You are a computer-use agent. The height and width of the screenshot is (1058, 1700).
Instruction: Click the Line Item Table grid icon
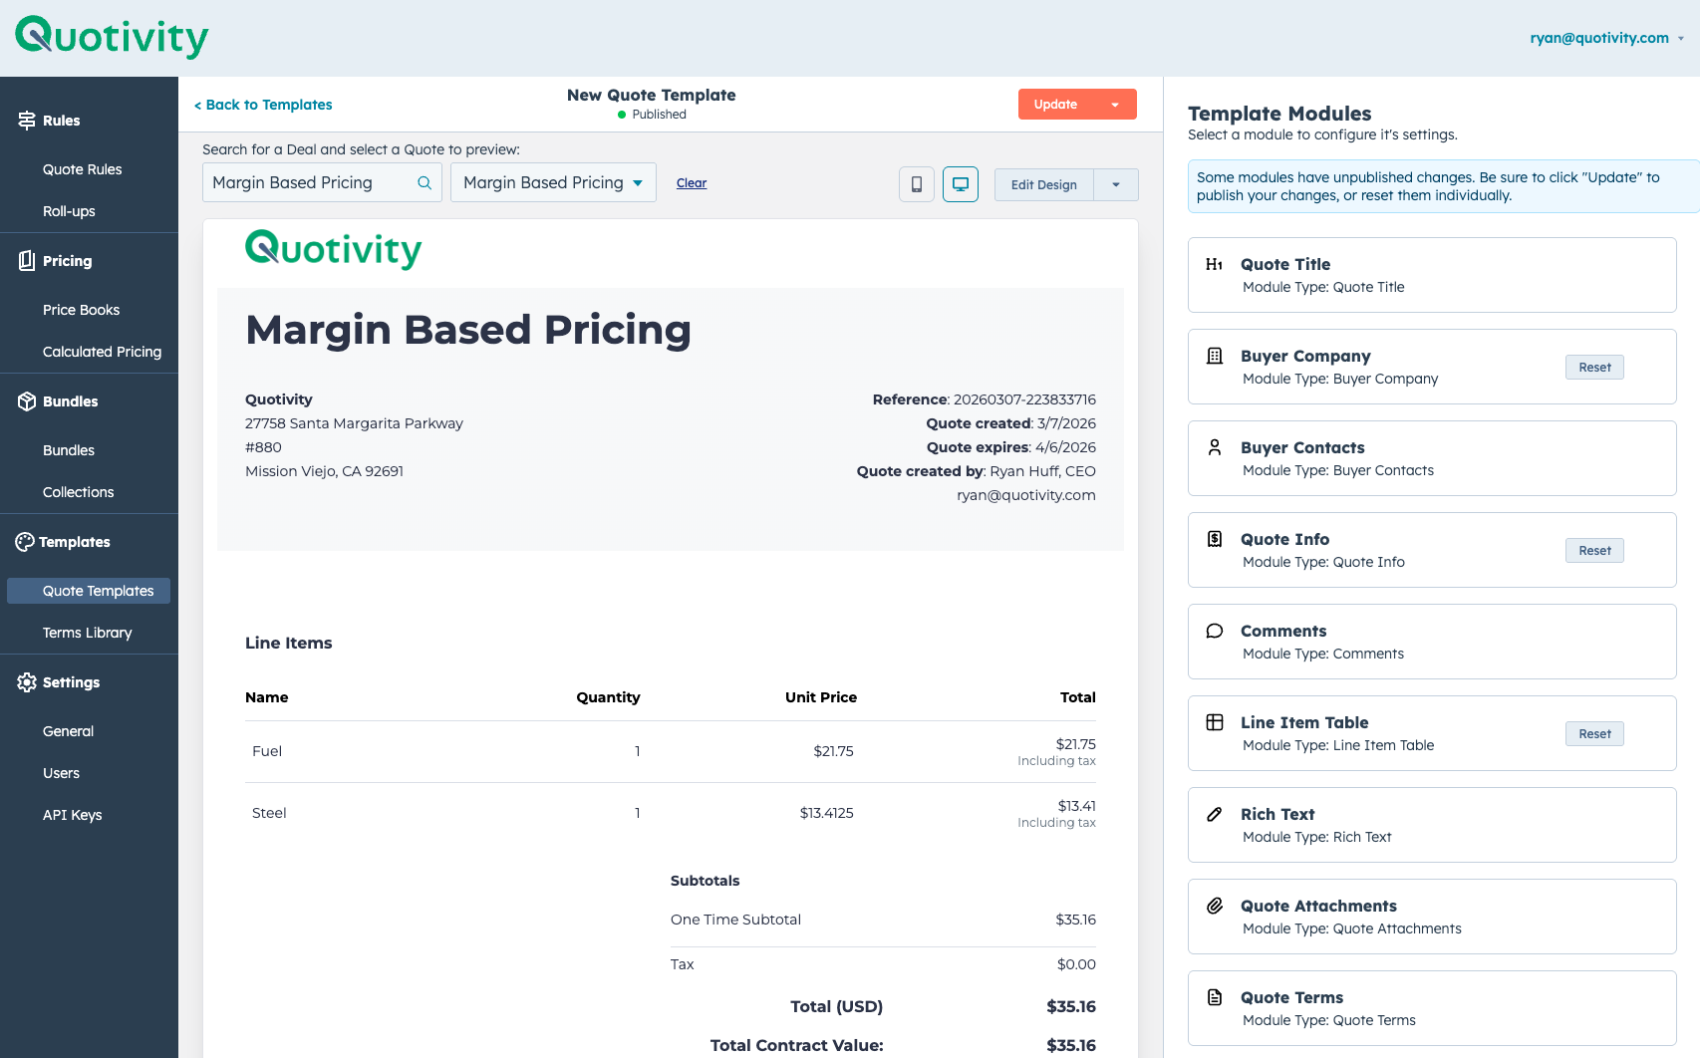coord(1214,722)
